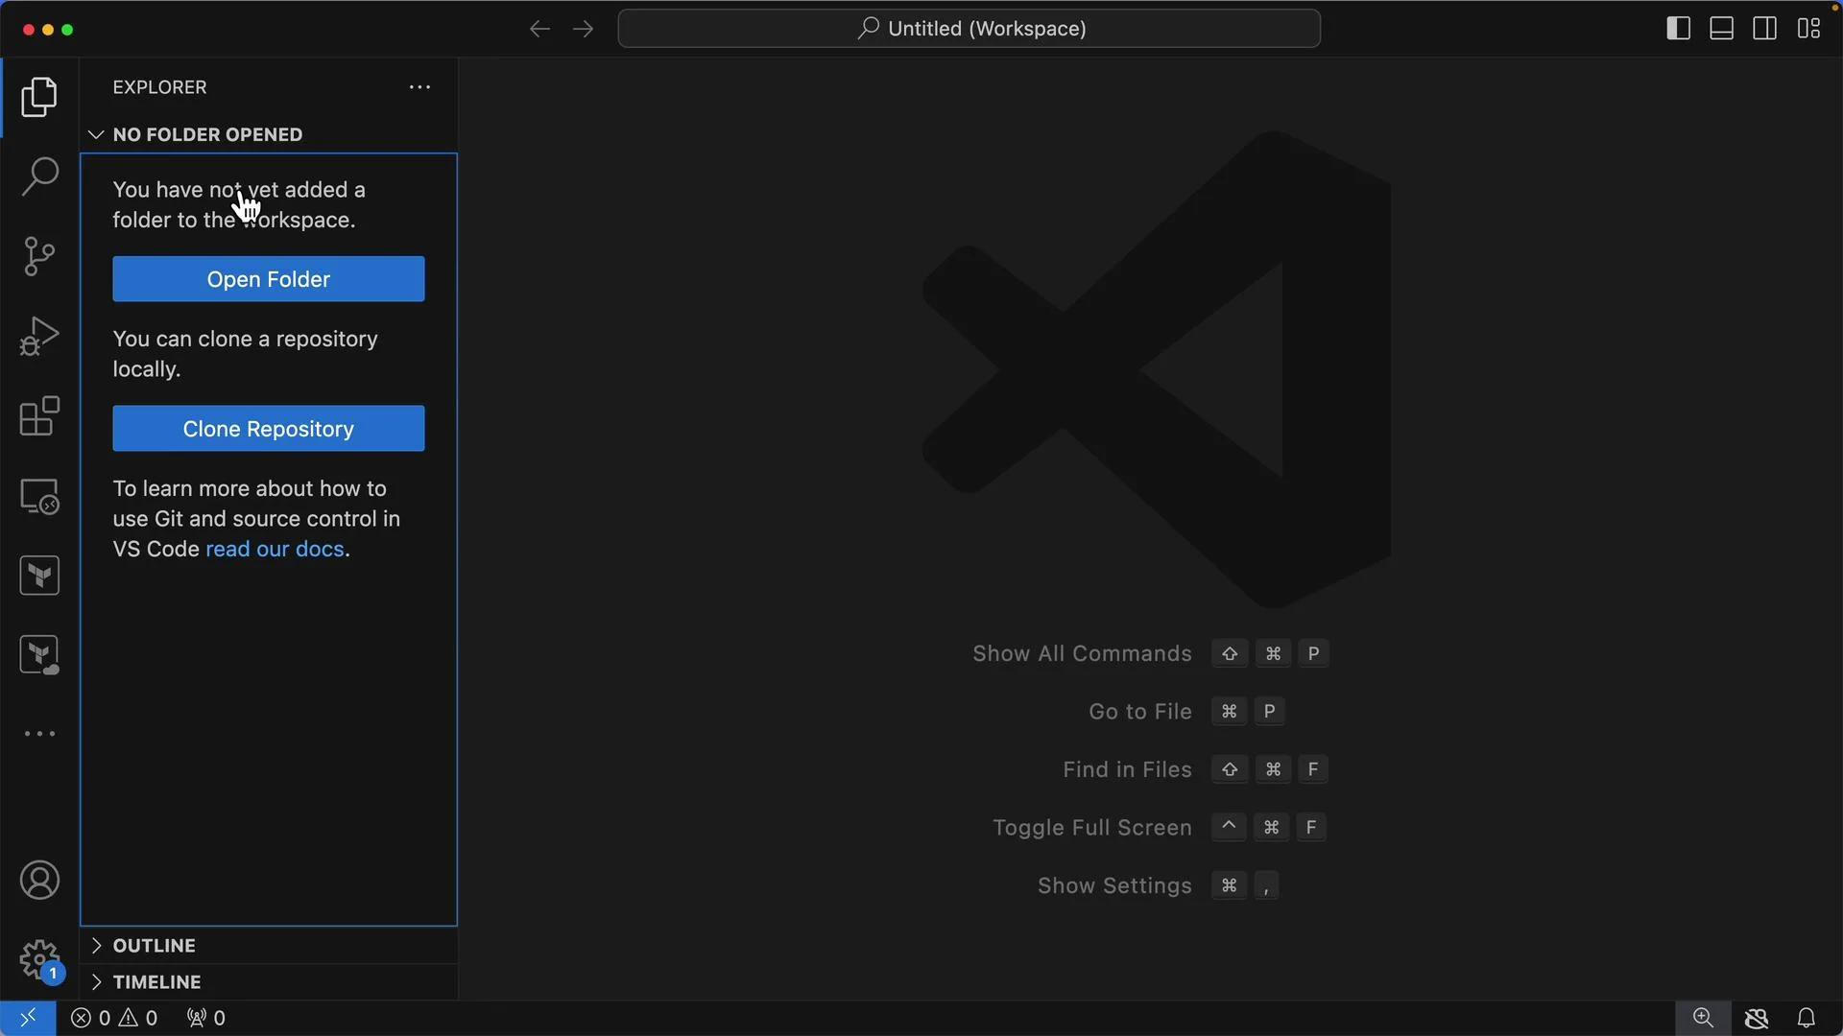Show additional views ellipsis in activity bar
The image size is (1843, 1036).
[x=39, y=734]
